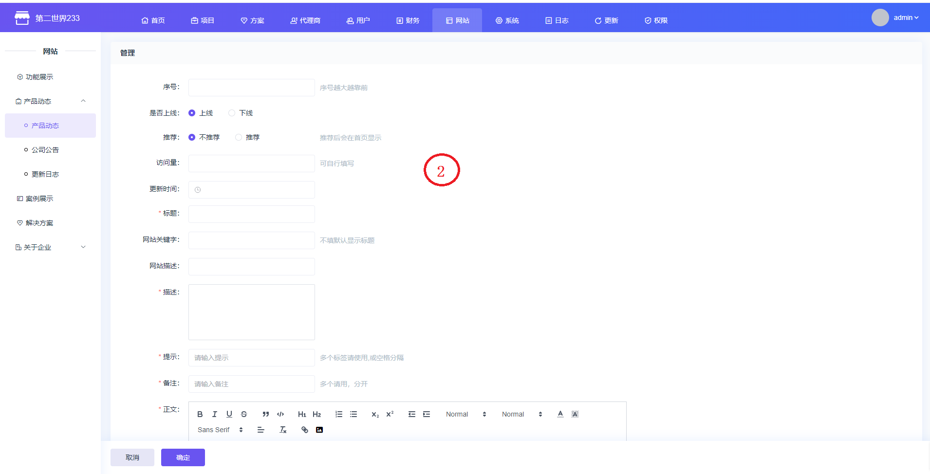Select the 不推荐 radio option
The width and height of the screenshot is (930, 474).
tap(204, 137)
